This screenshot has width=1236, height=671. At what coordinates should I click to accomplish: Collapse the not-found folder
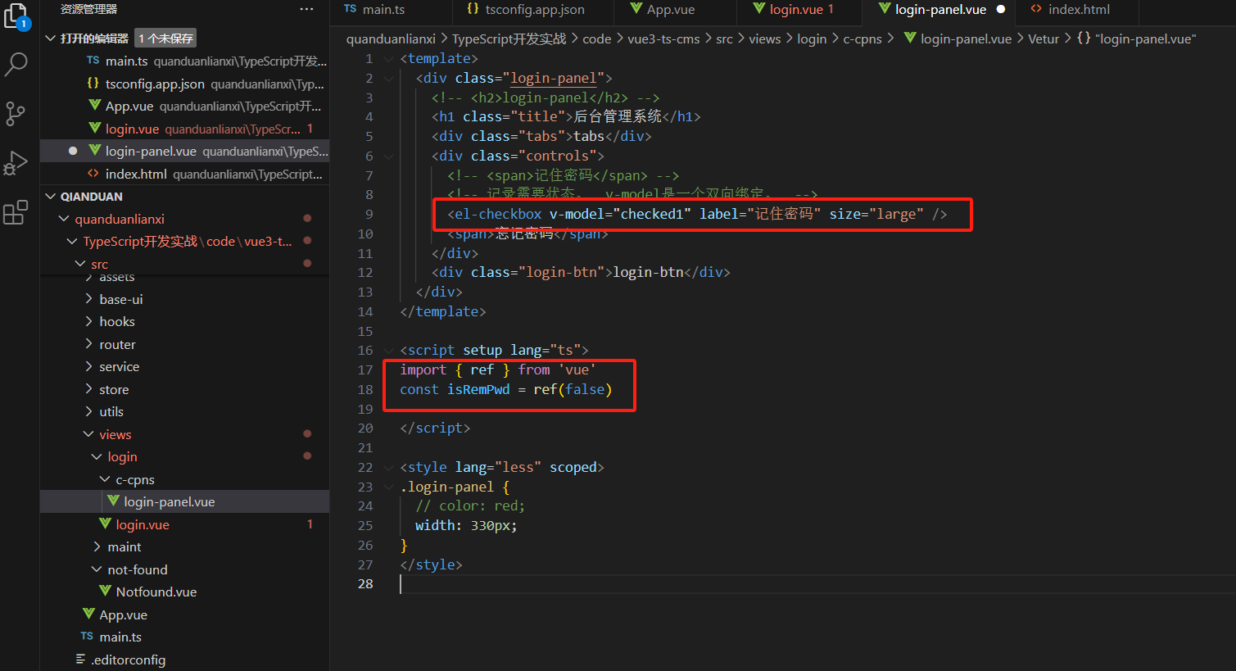pos(97,569)
